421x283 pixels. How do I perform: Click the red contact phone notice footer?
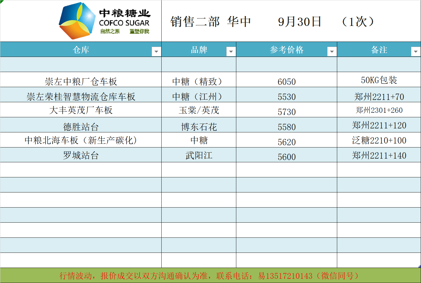(210, 276)
